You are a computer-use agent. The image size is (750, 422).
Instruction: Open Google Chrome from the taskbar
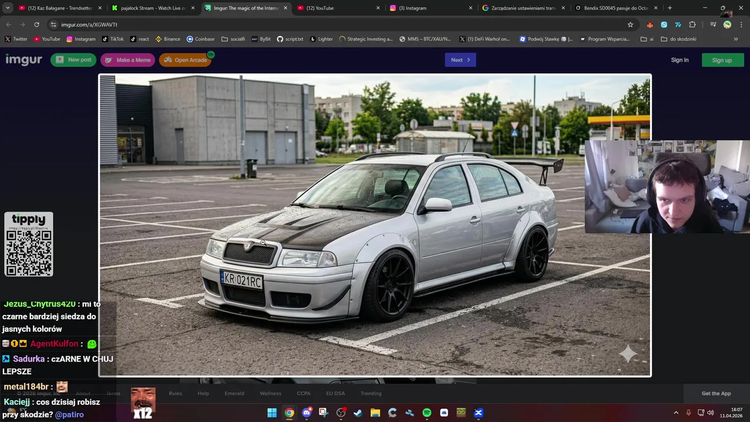tap(289, 413)
